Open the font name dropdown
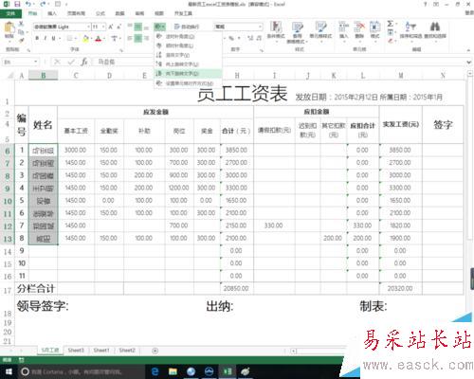 click(x=88, y=27)
